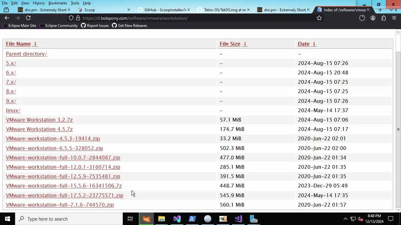
Task: Click the padlock connection icon
Action: pos(78,18)
